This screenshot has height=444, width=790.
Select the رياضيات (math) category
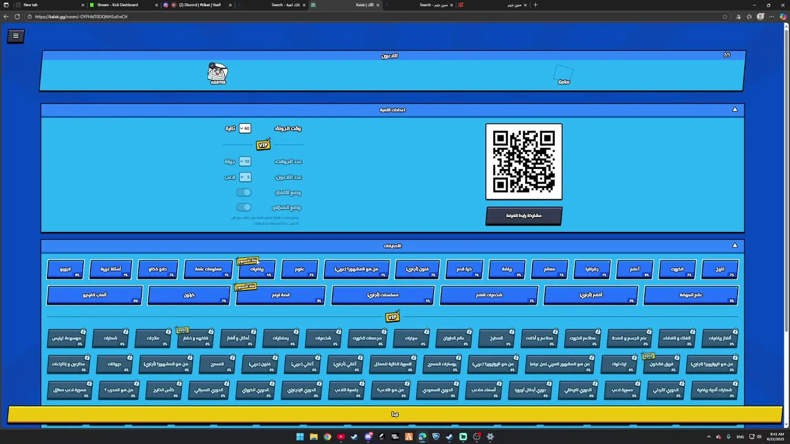(257, 269)
